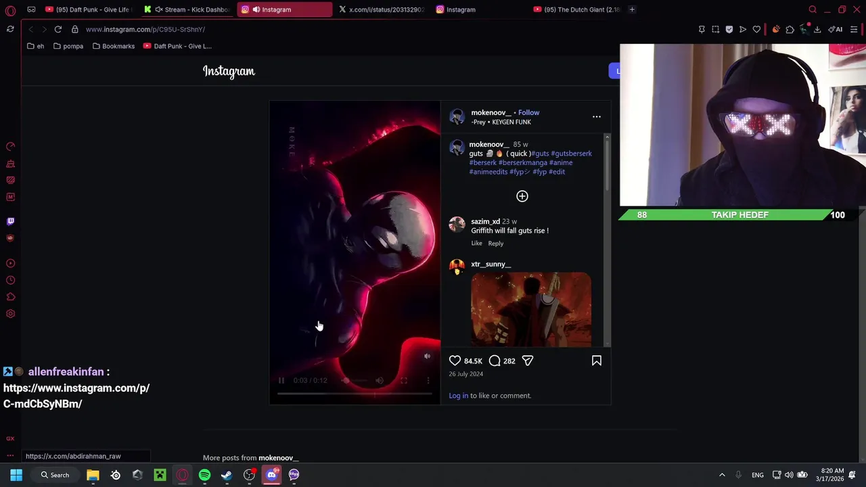Open the ad blocker shield icon
The width and height of the screenshot is (866, 487).
pos(729,29)
